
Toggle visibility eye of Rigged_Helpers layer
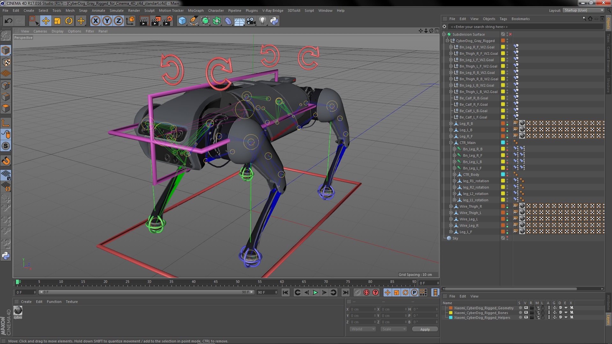click(x=526, y=318)
